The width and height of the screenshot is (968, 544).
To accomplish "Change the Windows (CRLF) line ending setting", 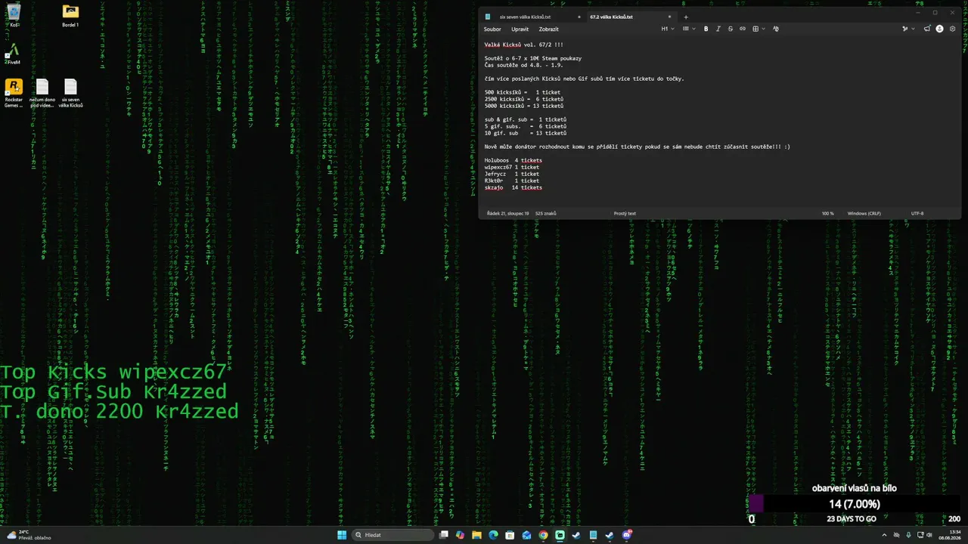I will click(864, 213).
